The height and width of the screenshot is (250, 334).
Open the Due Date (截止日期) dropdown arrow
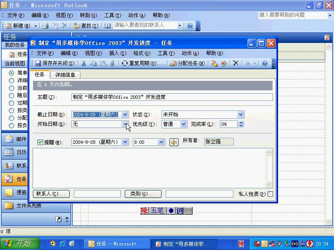click(x=125, y=115)
